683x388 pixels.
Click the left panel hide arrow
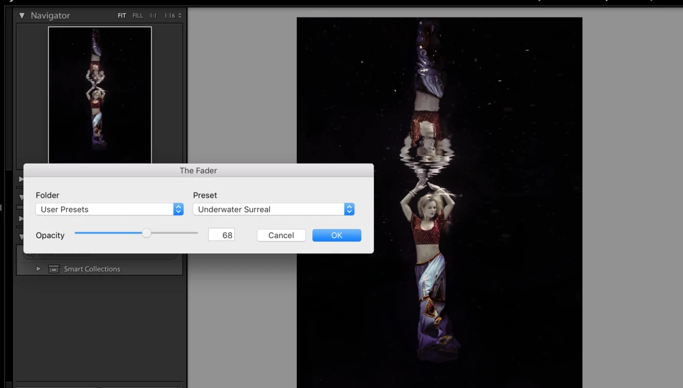1,207
